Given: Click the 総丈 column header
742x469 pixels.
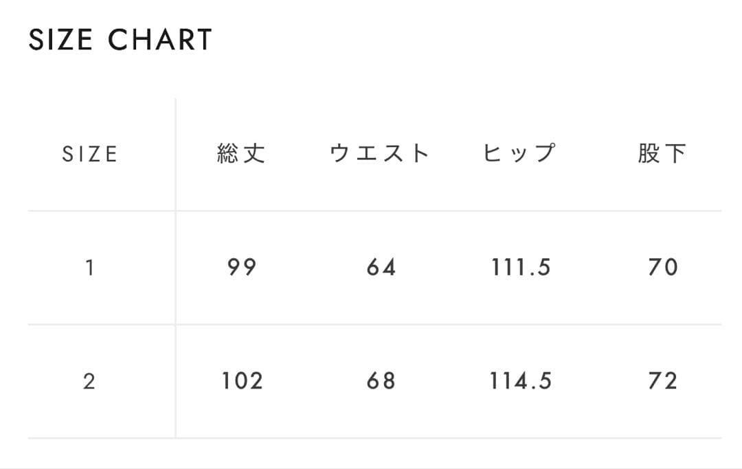Looking at the screenshot, I should click(241, 154).
